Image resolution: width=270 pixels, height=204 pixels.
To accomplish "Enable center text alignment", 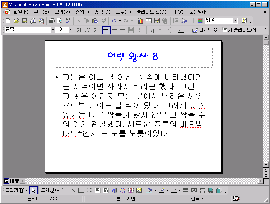I will [x=114, y=30].
